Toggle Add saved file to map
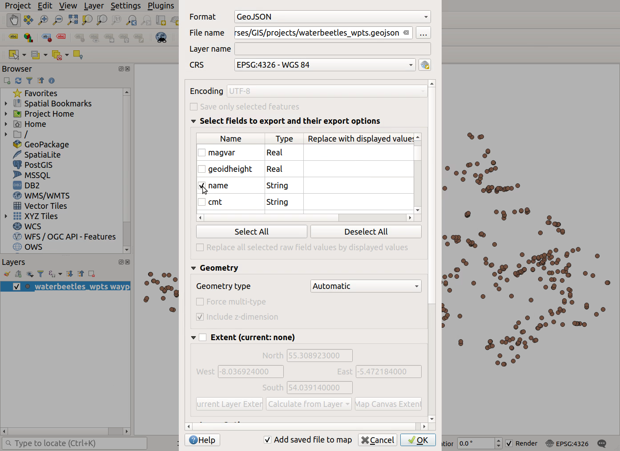The image size is (620, 451). pyautogui.click(x=267, y=440)
